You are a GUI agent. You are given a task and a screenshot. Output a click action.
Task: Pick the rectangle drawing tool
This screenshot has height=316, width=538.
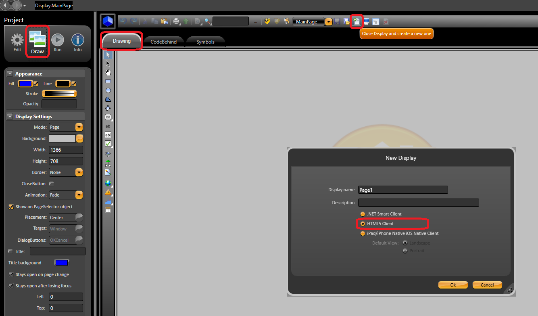click(x=108, y=82)
